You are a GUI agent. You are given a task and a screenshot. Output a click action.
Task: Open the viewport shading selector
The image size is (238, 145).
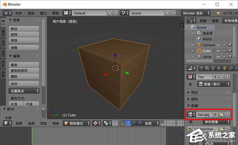[x=96, y=123]
